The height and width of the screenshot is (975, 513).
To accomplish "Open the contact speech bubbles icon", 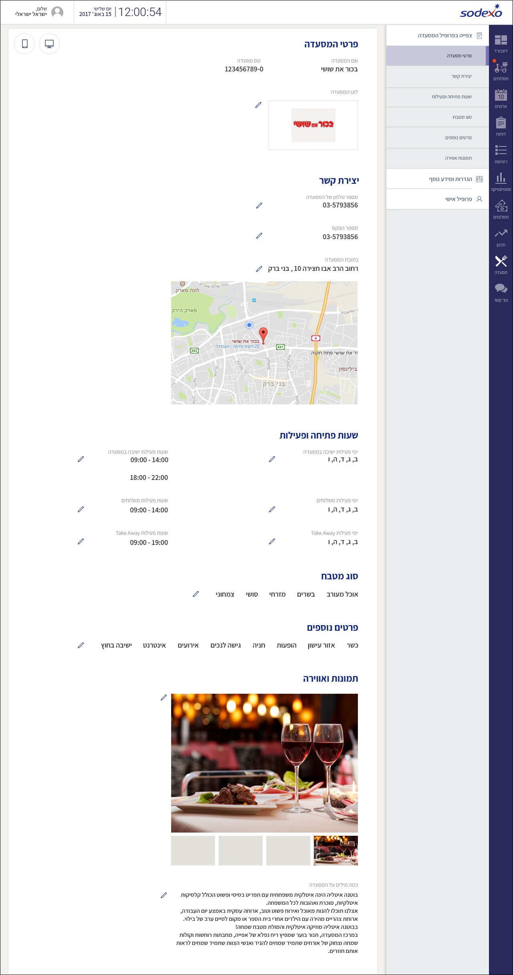I will coord(501,289).
